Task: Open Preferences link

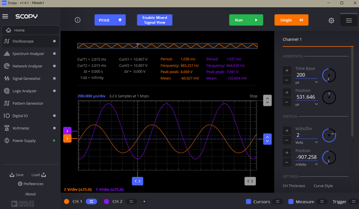Action: 30,184
